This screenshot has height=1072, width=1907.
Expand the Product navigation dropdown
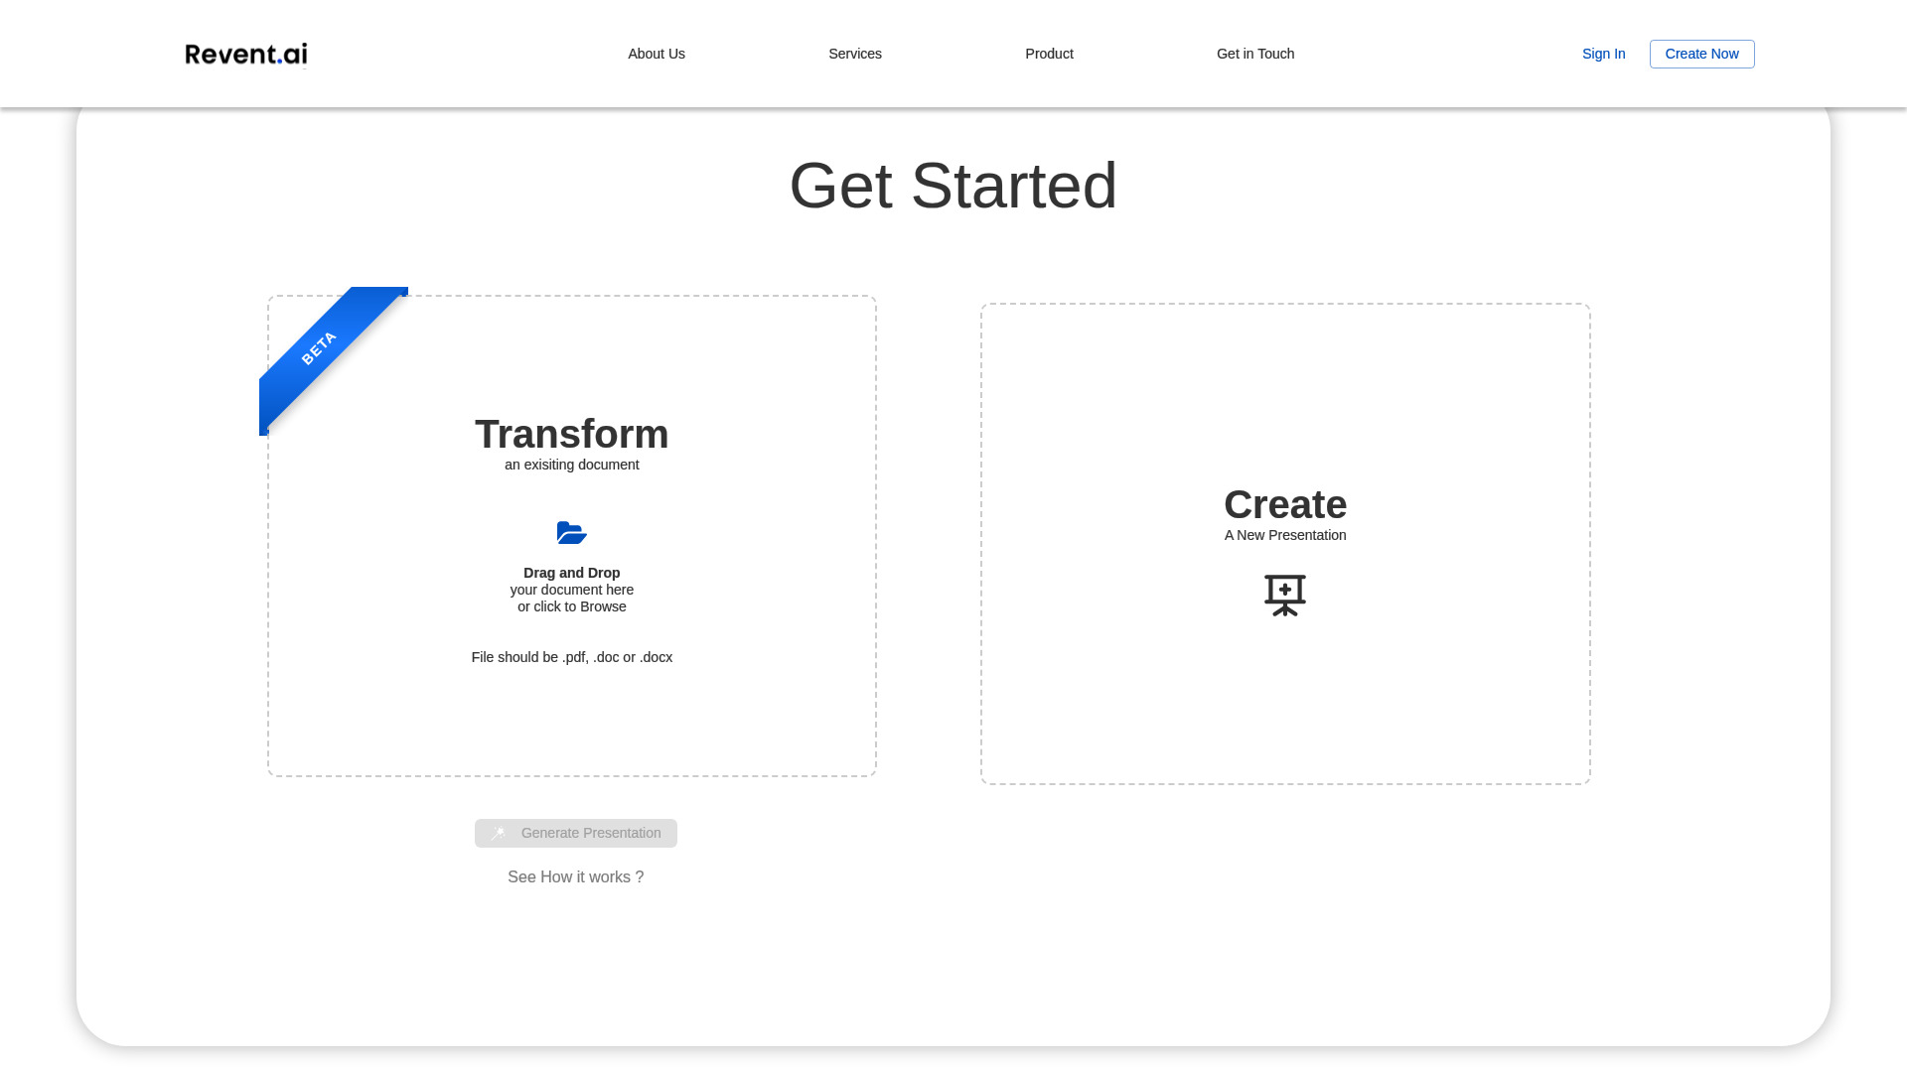[x=1048, y=54]
